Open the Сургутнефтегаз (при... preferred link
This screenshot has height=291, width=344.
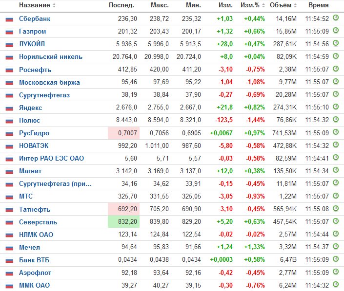coord(55,184)
